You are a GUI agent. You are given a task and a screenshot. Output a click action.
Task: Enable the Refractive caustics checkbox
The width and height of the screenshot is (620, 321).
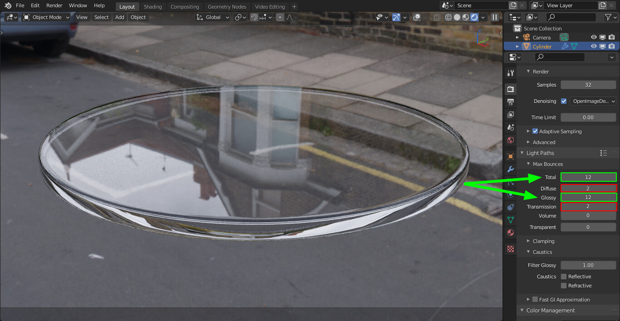tap(564, 286)
